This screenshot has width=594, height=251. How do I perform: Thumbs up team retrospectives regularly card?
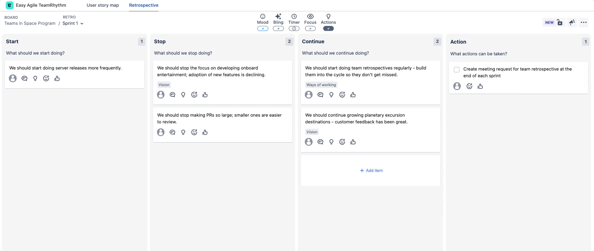pos(353,95)
